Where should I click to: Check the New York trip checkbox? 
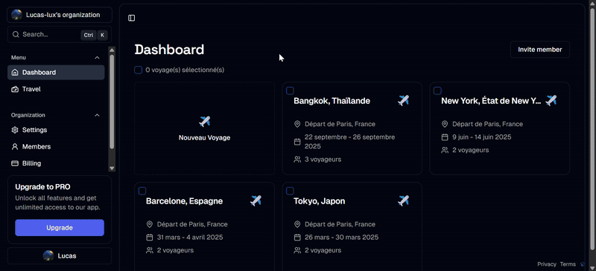437,91
